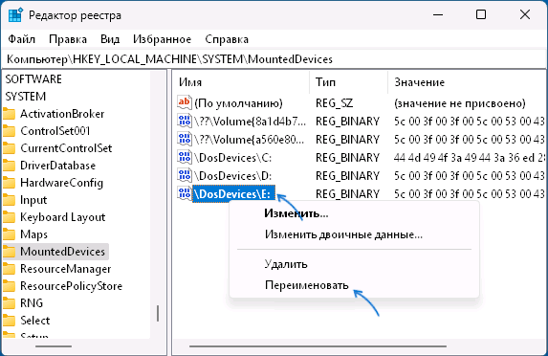The height and width of the screenshot is (356, 548).
Task: Maximize the Registry Editor window
Action: point(481,15)
